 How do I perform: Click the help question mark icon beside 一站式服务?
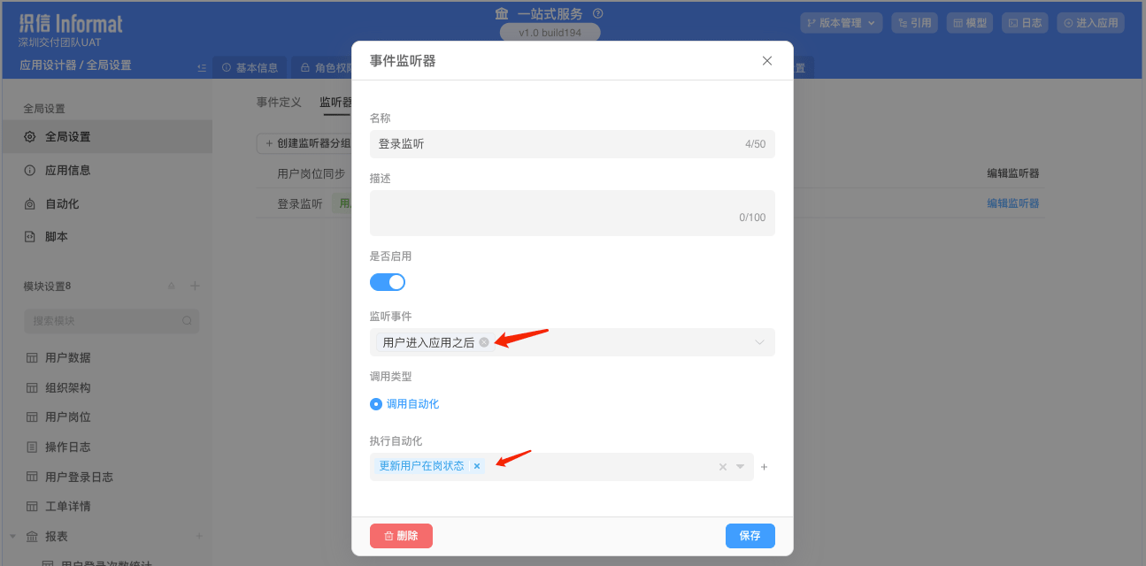[598, 13]
